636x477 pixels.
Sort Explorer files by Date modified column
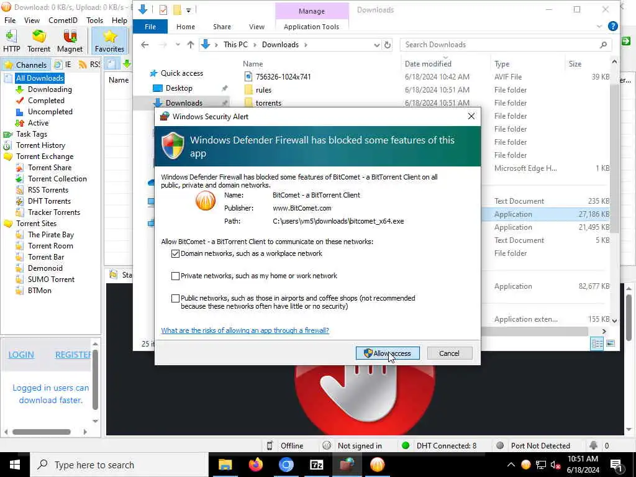428,64
